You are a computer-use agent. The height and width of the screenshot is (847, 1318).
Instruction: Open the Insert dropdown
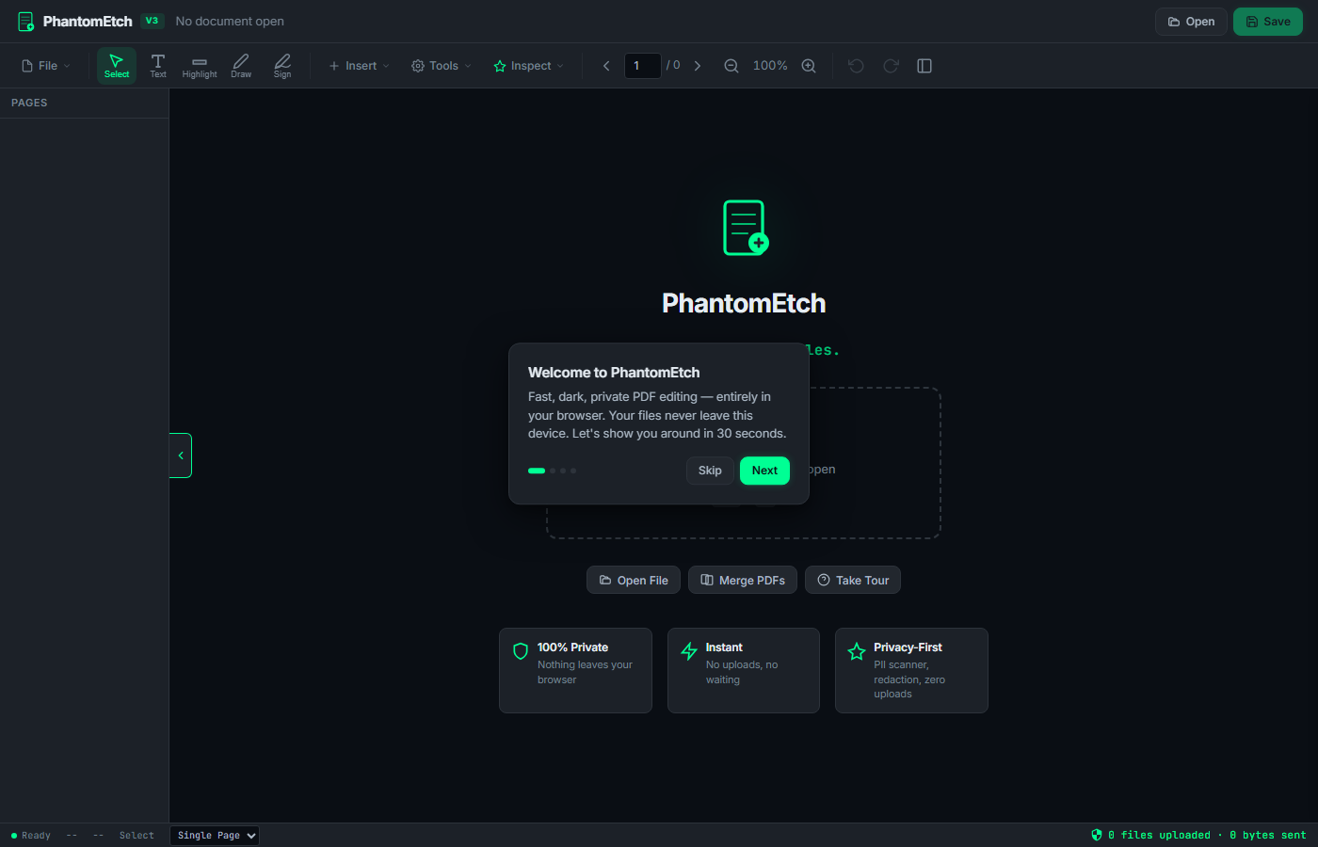(358, 65)
